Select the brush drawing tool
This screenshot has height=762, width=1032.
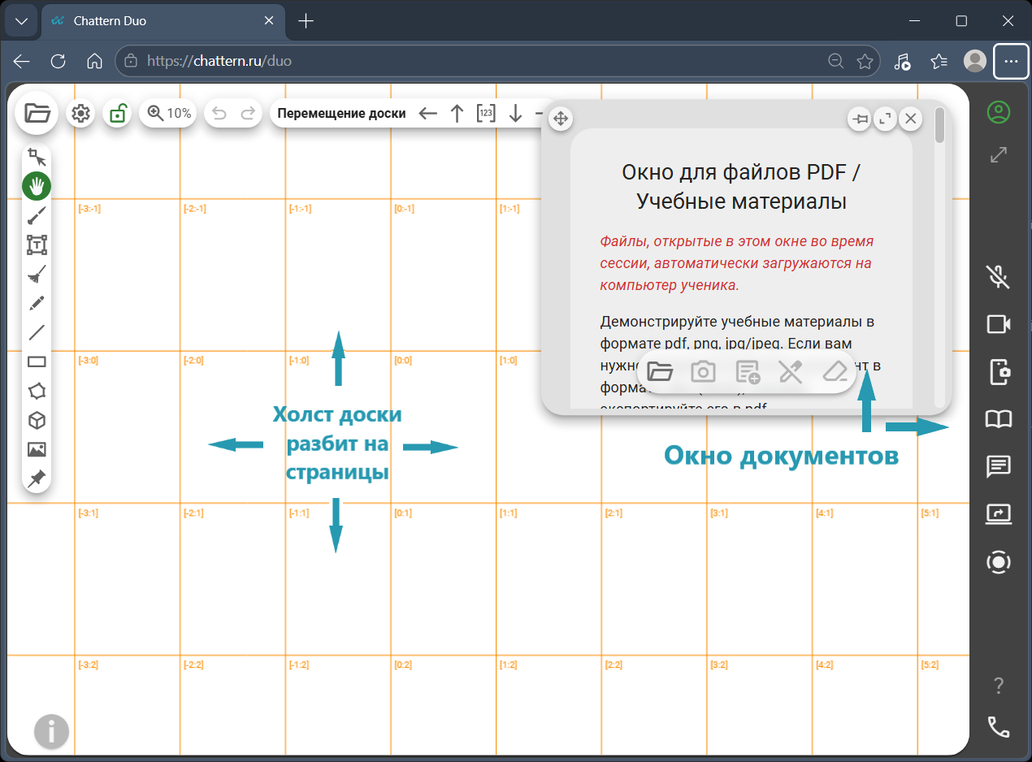tap(37, 215)
